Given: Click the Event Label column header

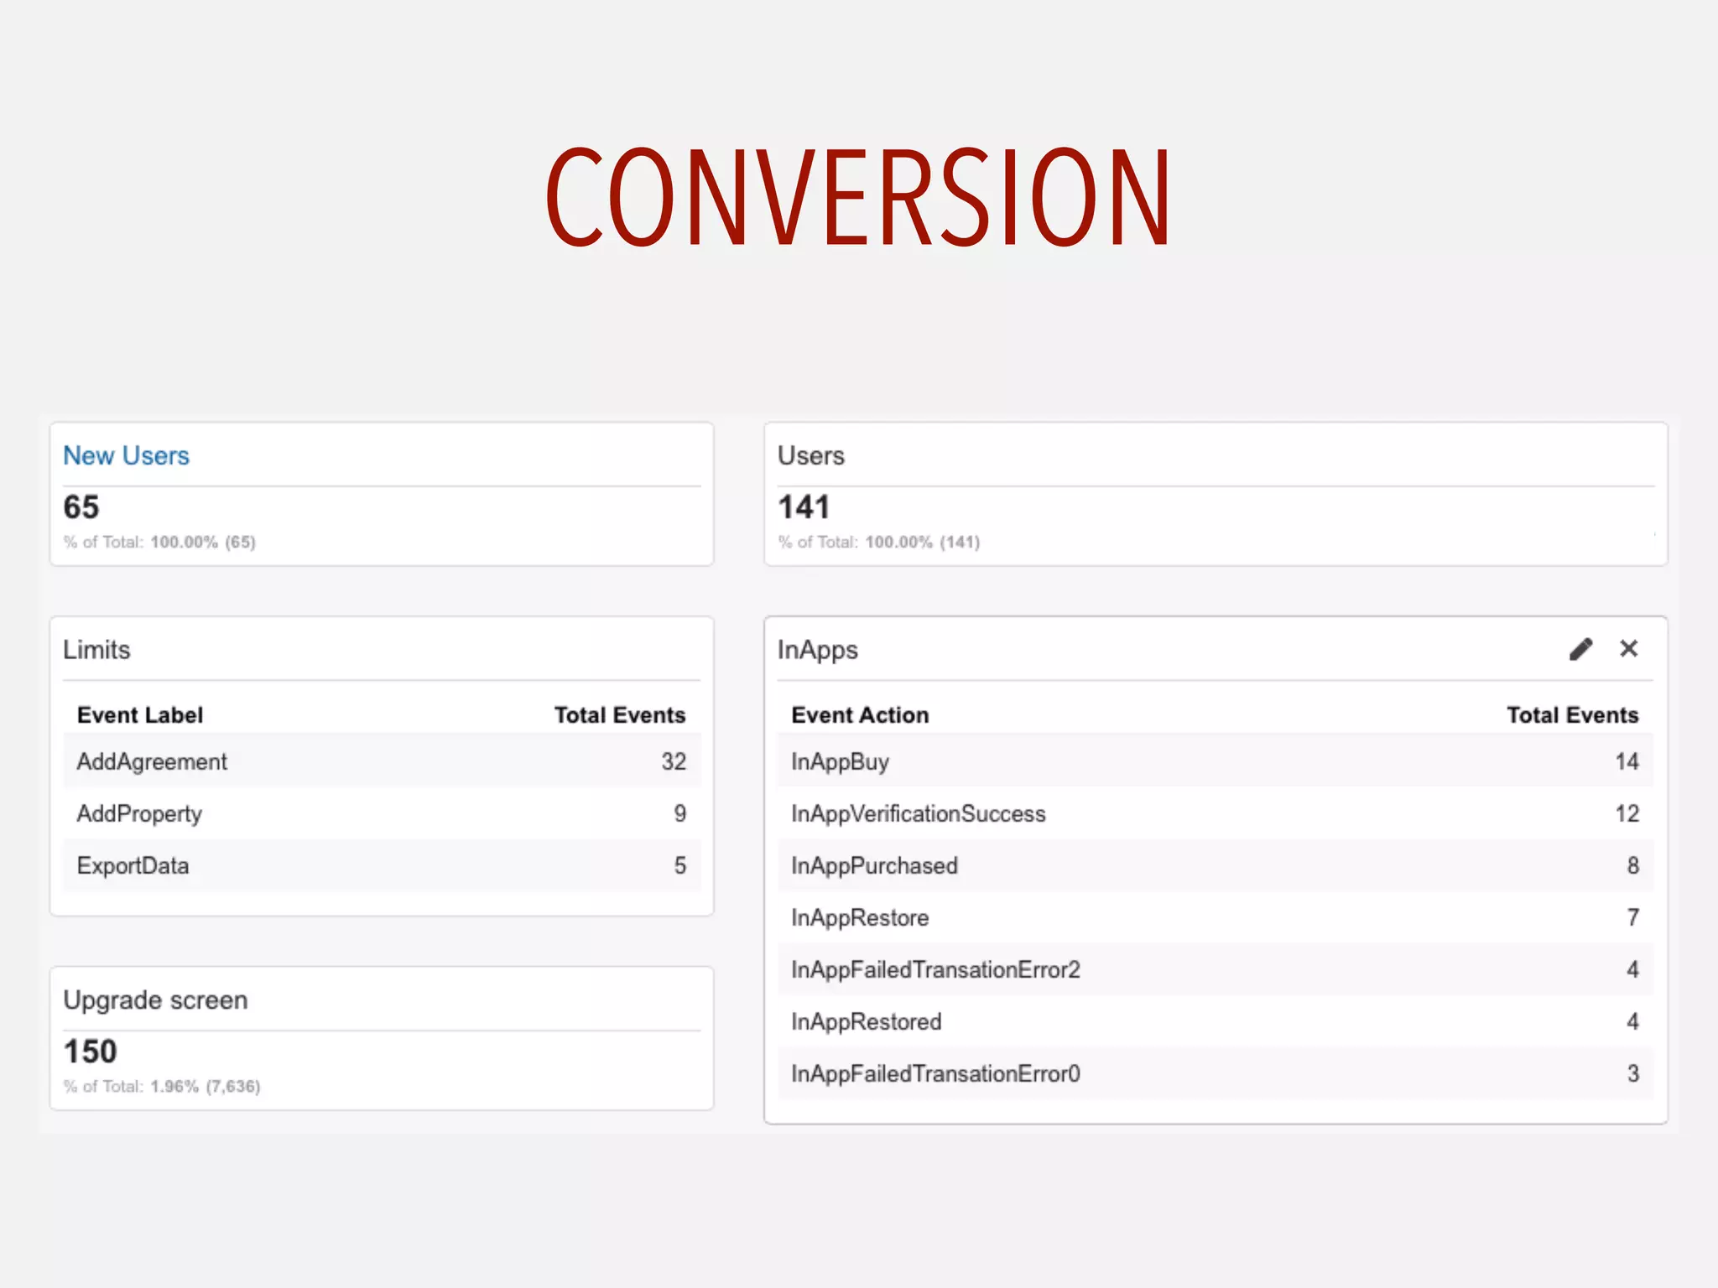Looking at the screenshot, I should [x=140, y=714].
